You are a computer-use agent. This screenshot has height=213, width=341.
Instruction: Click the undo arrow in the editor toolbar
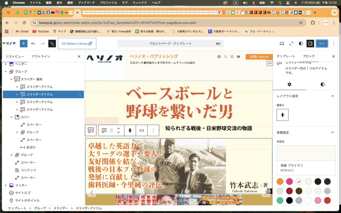(x=33, y=44)
